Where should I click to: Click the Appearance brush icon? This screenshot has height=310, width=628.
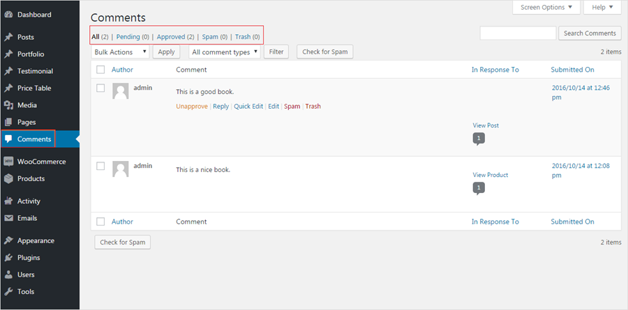[8, 241]
